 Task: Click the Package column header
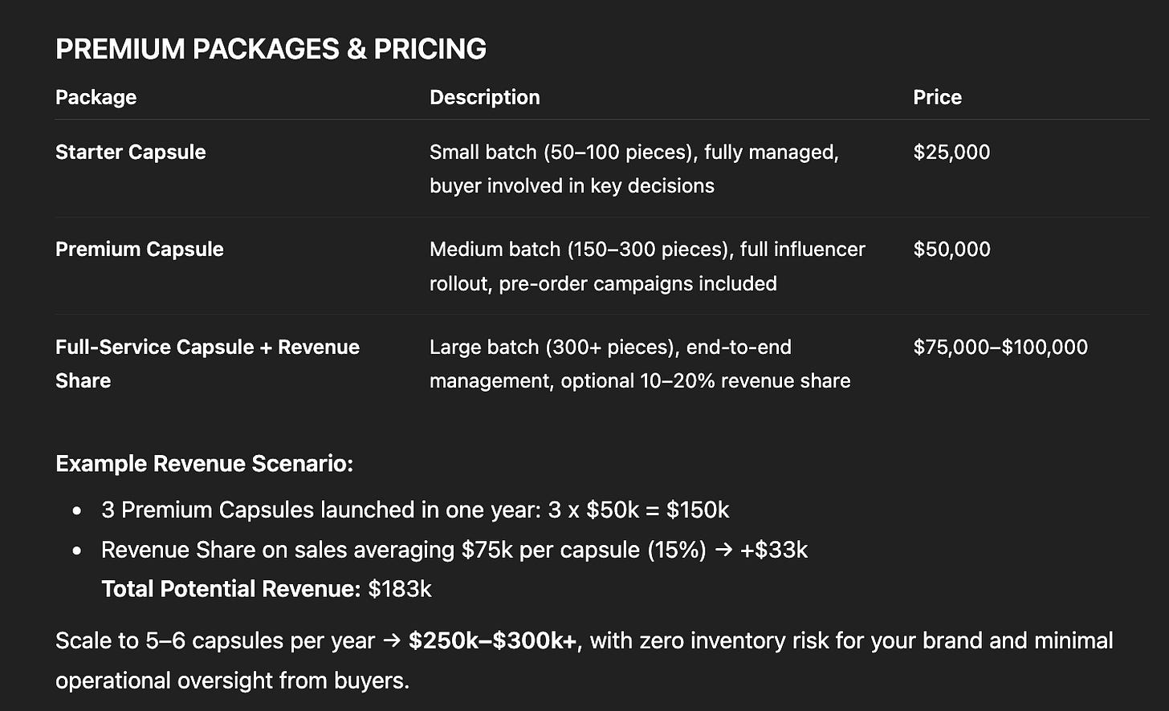pyautogui.click(x=96, y=97)
